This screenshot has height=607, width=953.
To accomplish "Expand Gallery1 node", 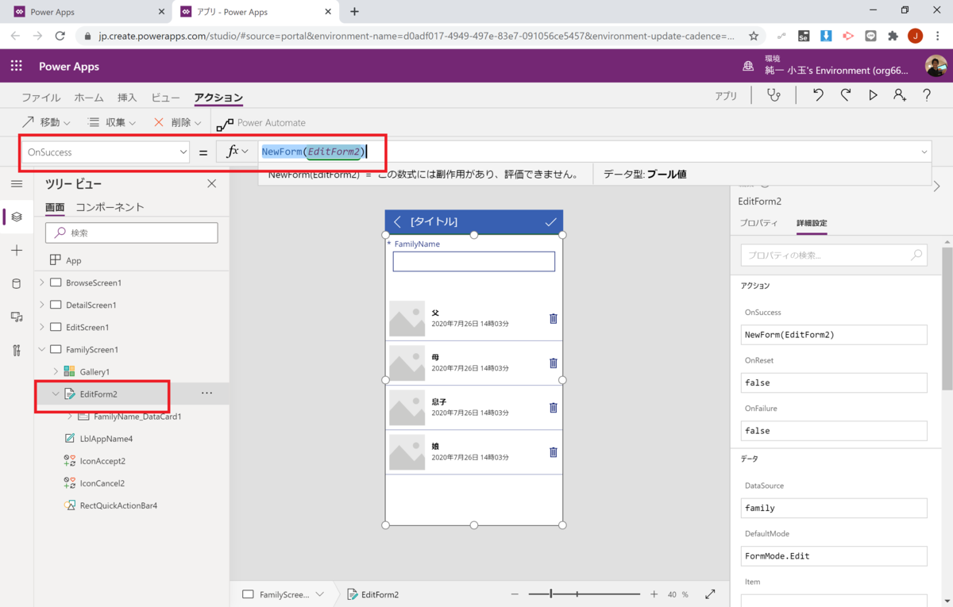I will click(56, 371).
